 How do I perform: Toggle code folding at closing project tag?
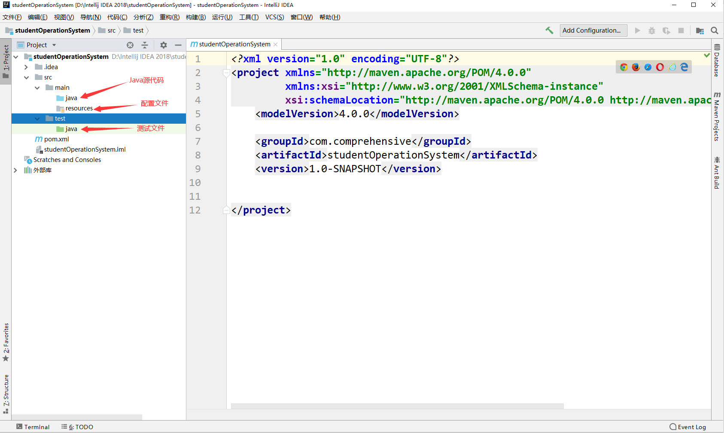(226, 210)
